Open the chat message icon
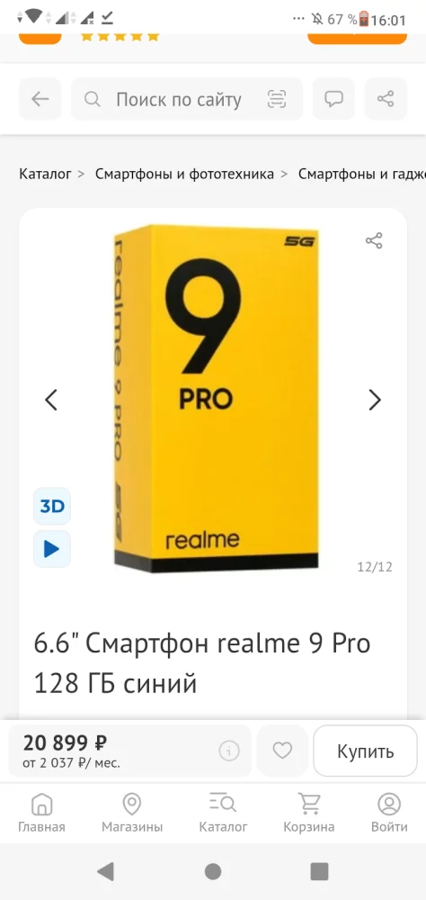 click(x=333, y=99)
